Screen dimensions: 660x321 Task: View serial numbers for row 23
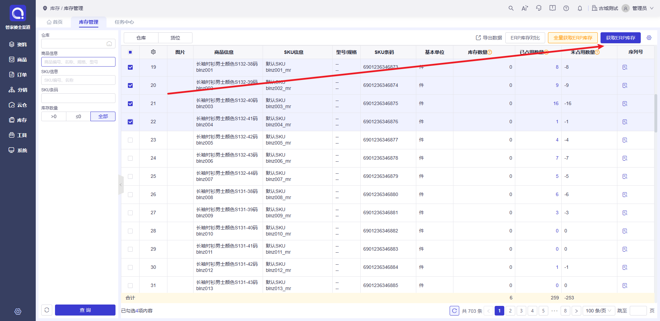point(625,140)
